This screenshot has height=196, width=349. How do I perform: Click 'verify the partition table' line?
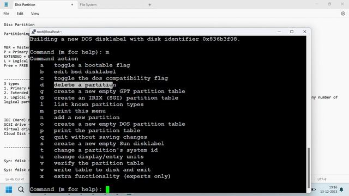point(99,163)
